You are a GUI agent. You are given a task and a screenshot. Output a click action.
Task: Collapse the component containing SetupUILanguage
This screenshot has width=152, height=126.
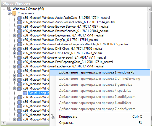coord(14,88)
